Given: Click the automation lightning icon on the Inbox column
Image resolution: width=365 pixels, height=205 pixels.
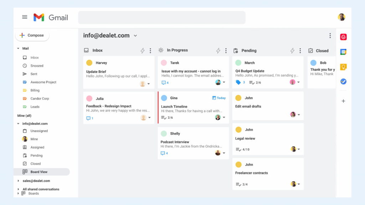Looking at the screenshot, I should click(x=142, y=50).
